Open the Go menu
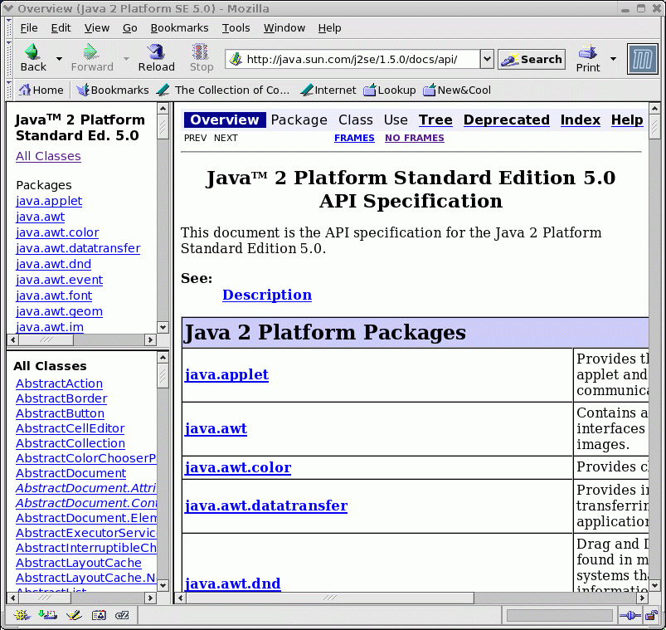Screen dimensions: 666x630 point(129,28)
